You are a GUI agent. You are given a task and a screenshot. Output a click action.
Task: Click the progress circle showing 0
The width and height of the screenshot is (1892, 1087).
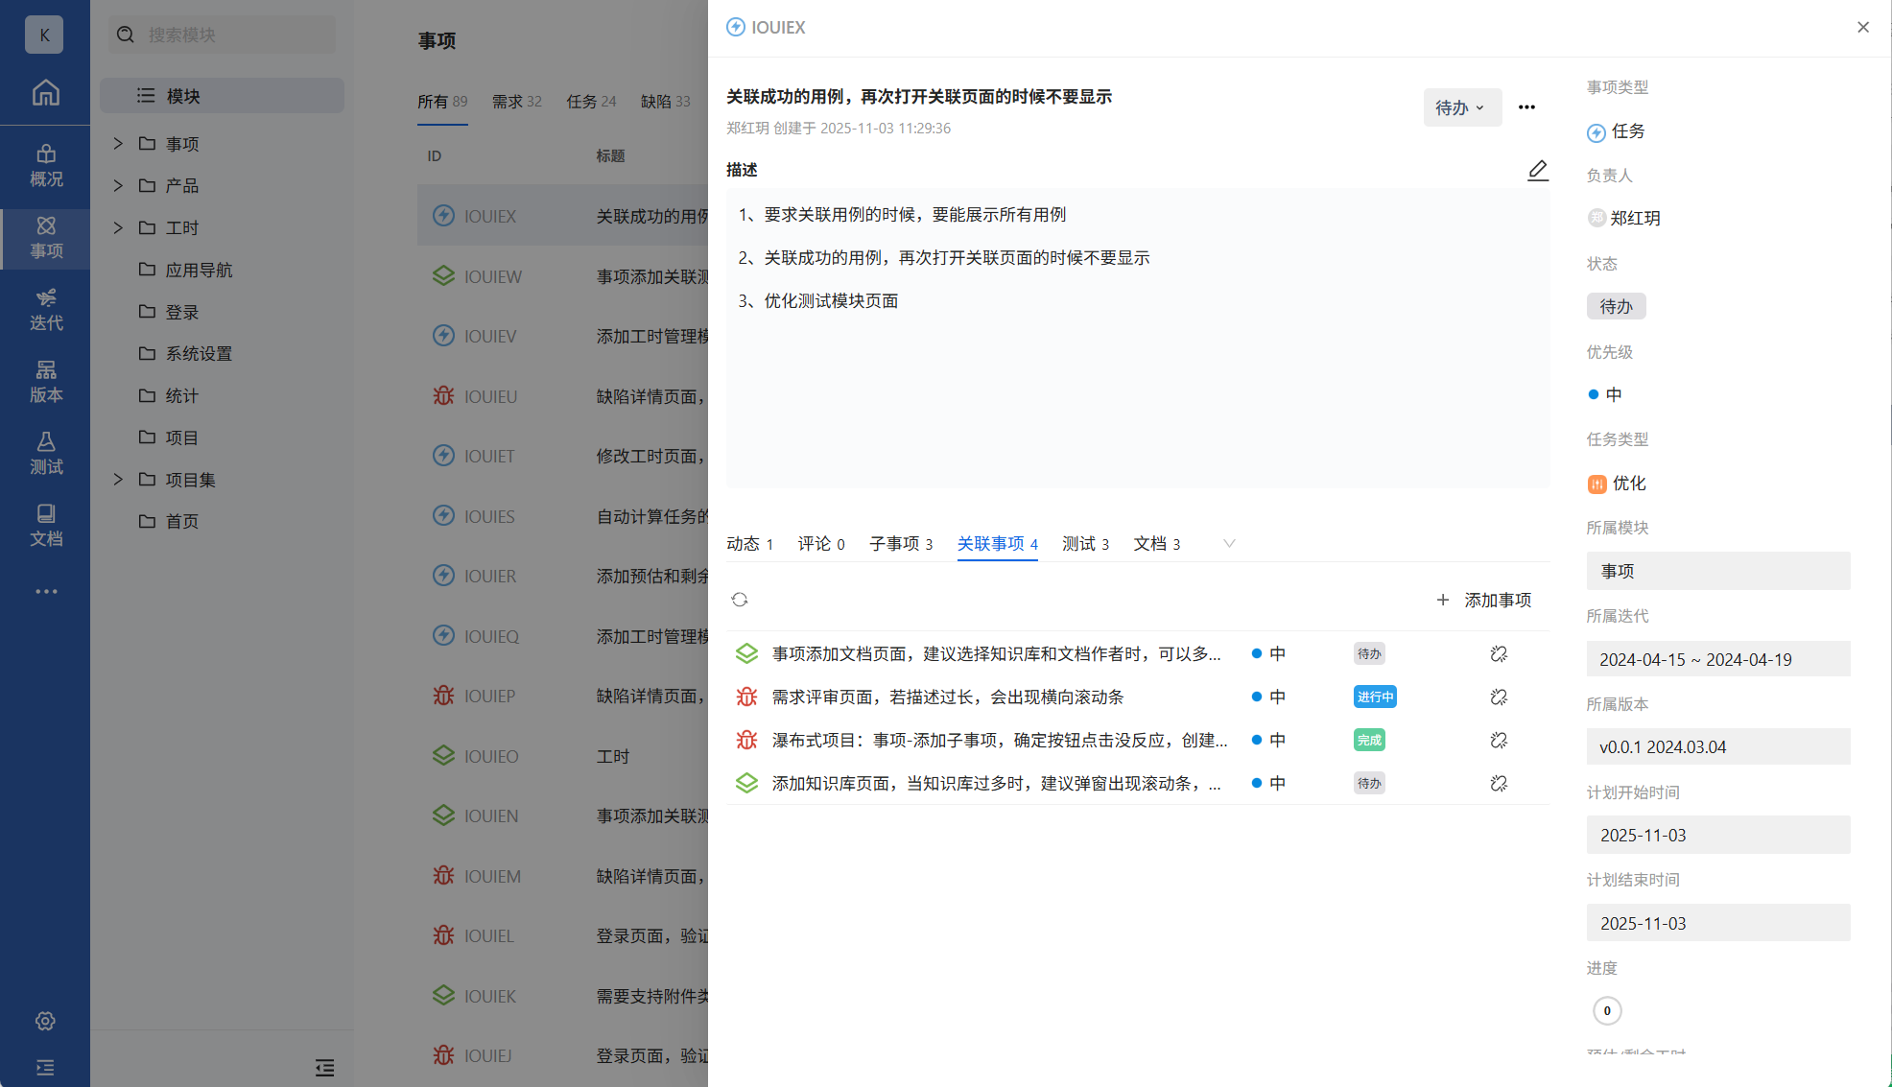coord(1607,1010)
